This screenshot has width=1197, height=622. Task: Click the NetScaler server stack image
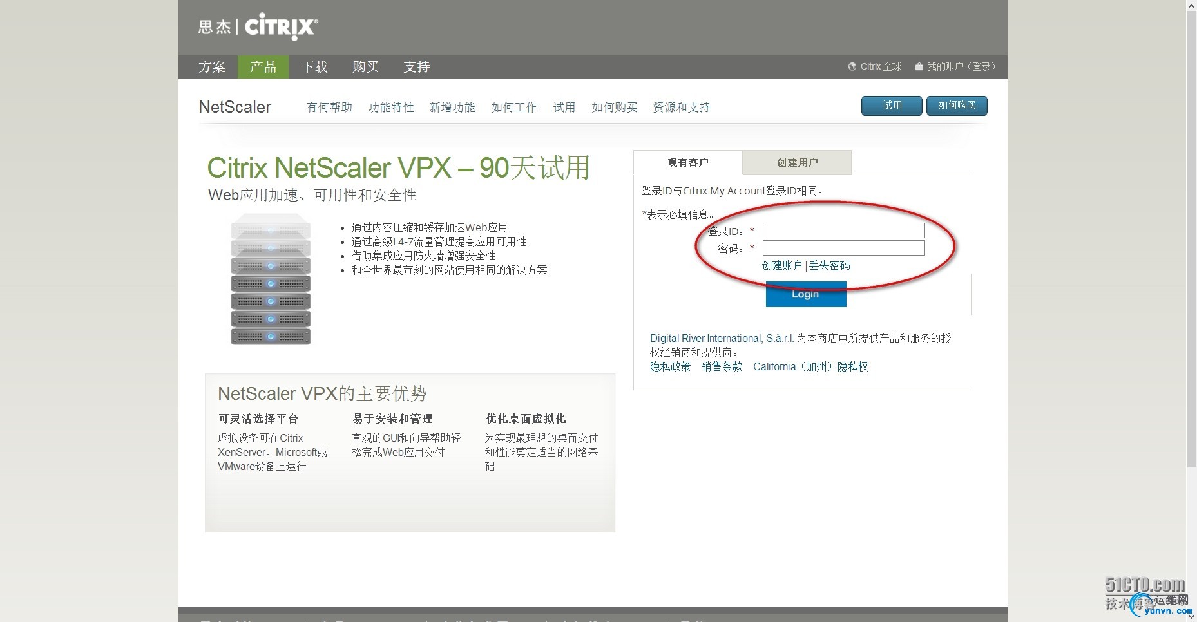271,279
